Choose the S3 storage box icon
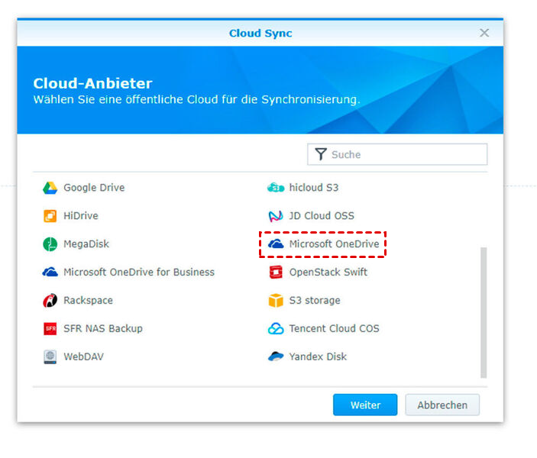The width and height of the screenshot is (537, 458). (x=275, y=301)
